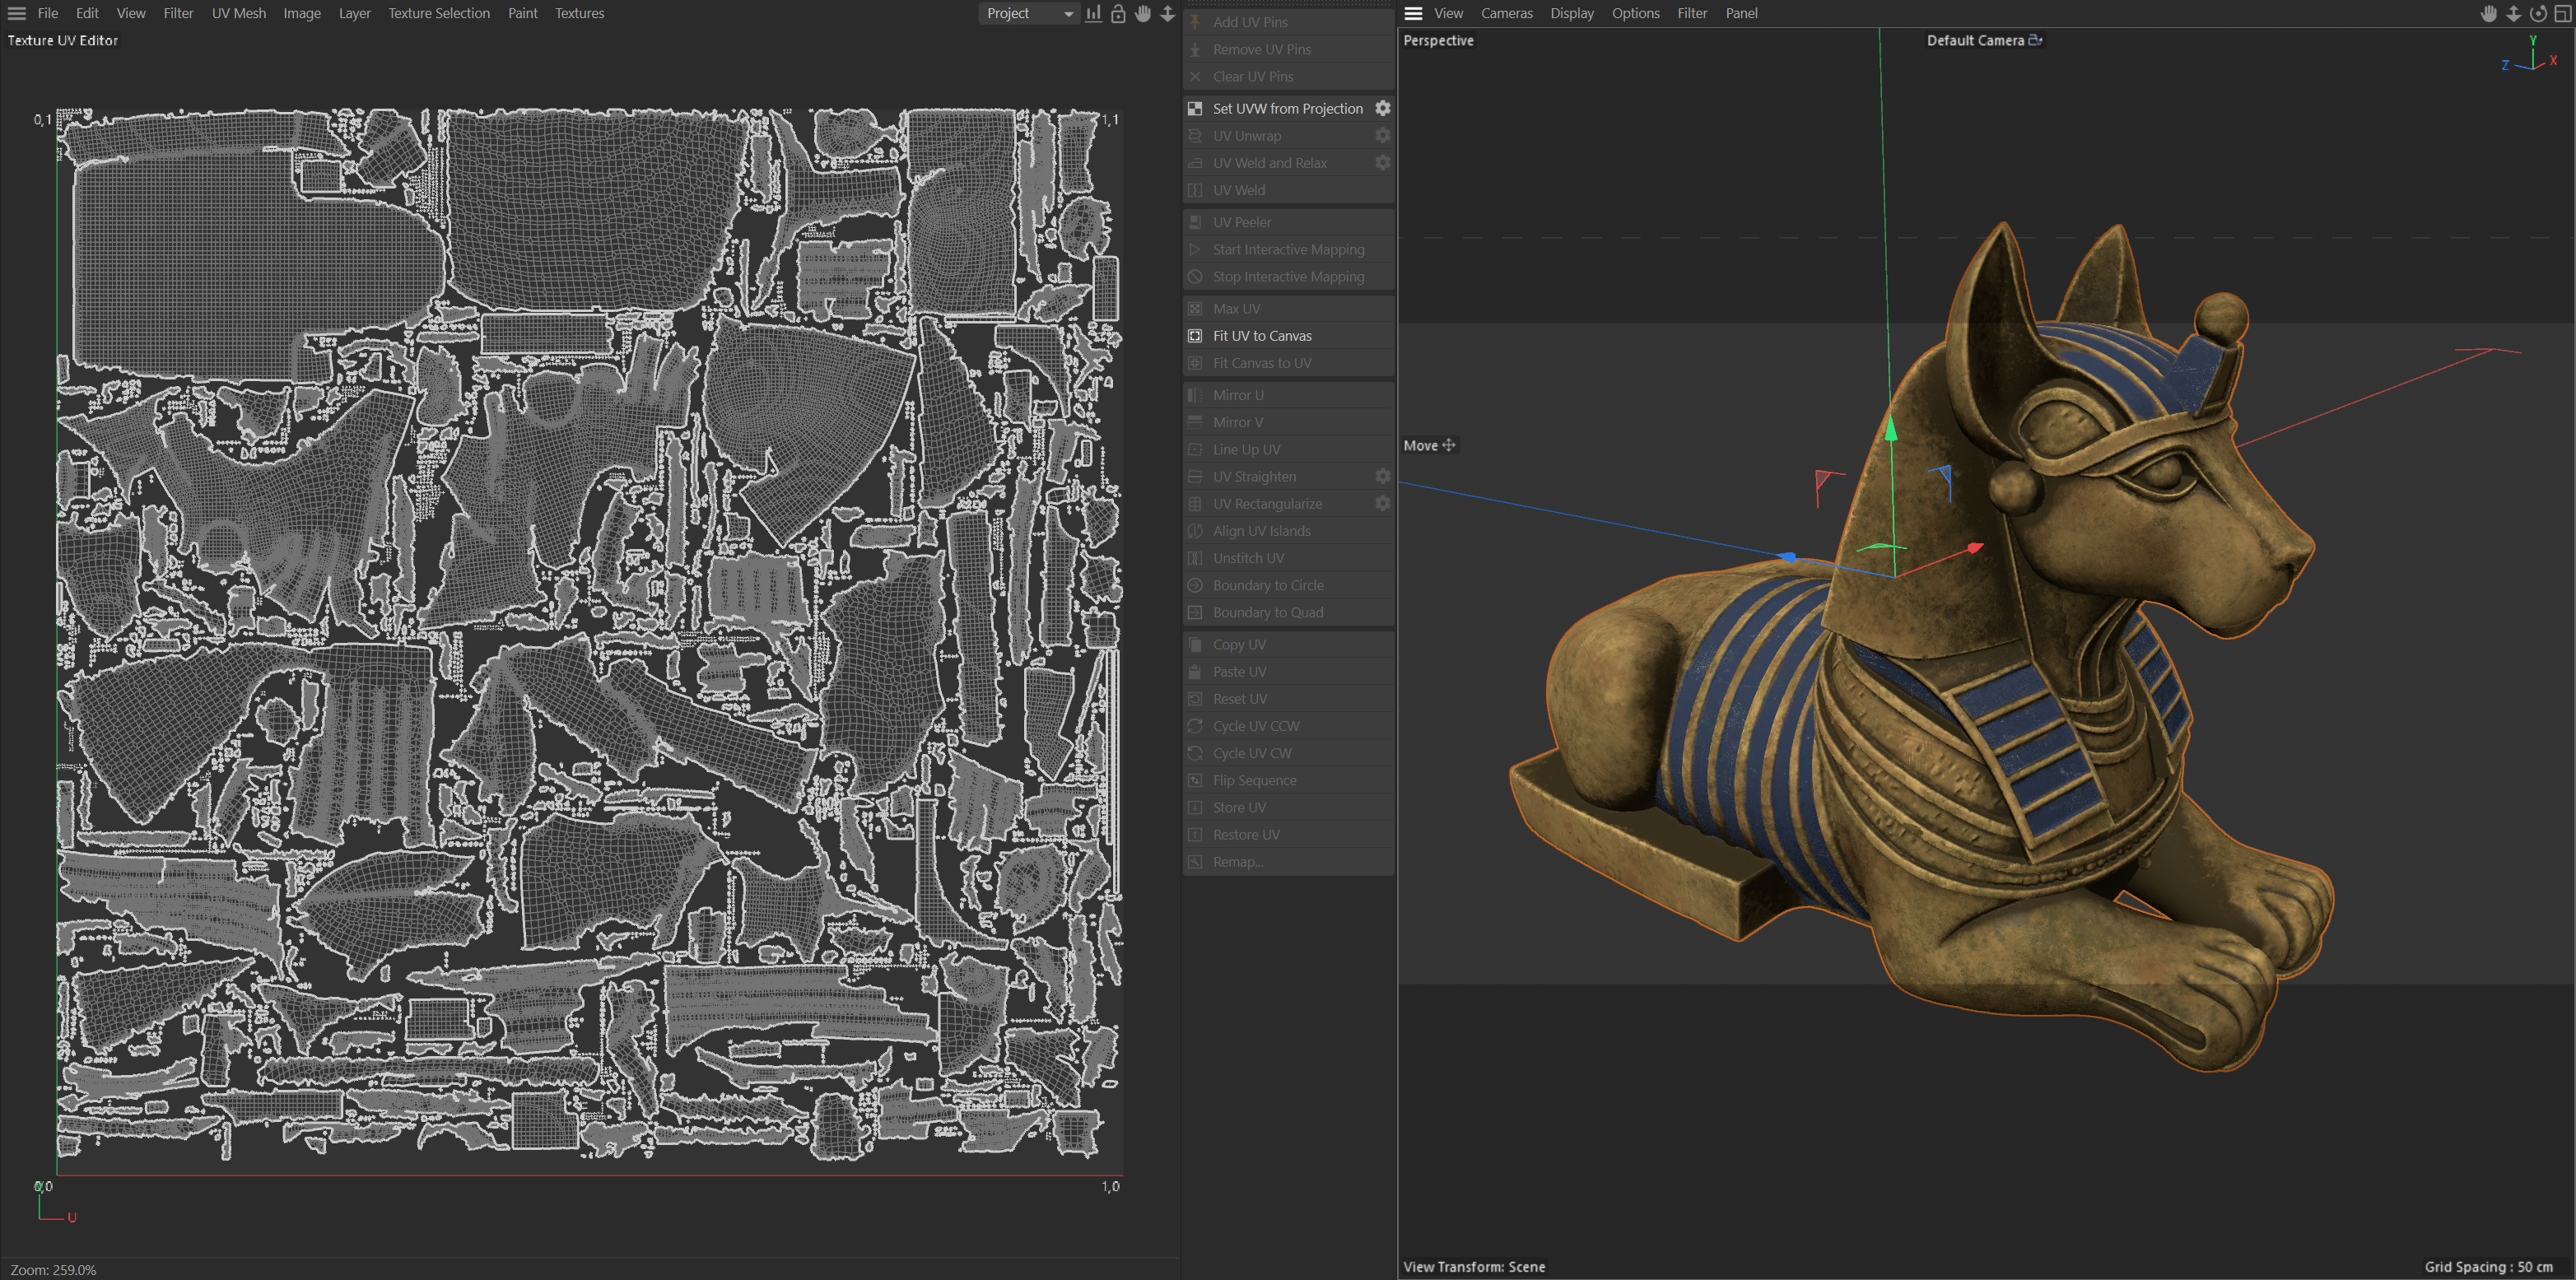Click viewport pan hand icon
This screenshot has height=1280, width=2576.
coord(2489,13)
